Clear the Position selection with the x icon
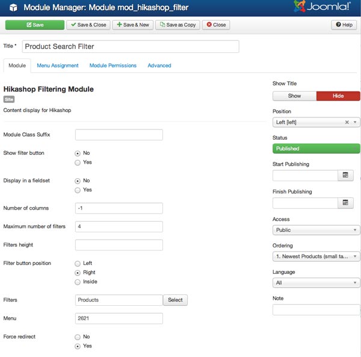Screen dimensions: 361x357 (x=347, y=122)
